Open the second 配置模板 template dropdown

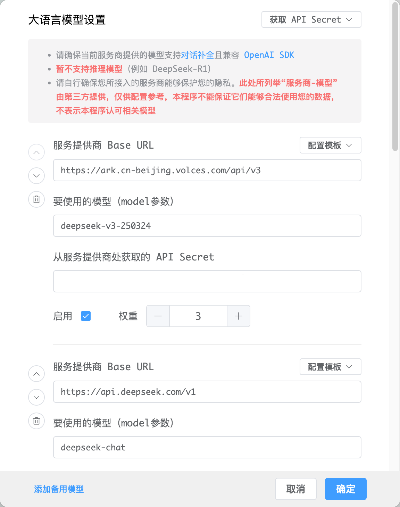coord(330,367)
